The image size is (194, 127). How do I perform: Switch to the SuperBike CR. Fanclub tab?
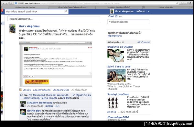tap(25, 7)
